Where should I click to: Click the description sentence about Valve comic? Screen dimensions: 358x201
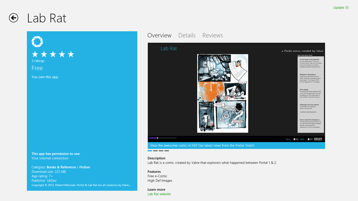(212, 163)
